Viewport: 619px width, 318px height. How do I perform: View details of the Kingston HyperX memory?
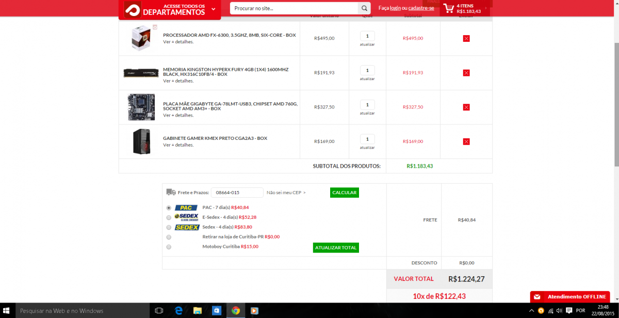(178, 81)
